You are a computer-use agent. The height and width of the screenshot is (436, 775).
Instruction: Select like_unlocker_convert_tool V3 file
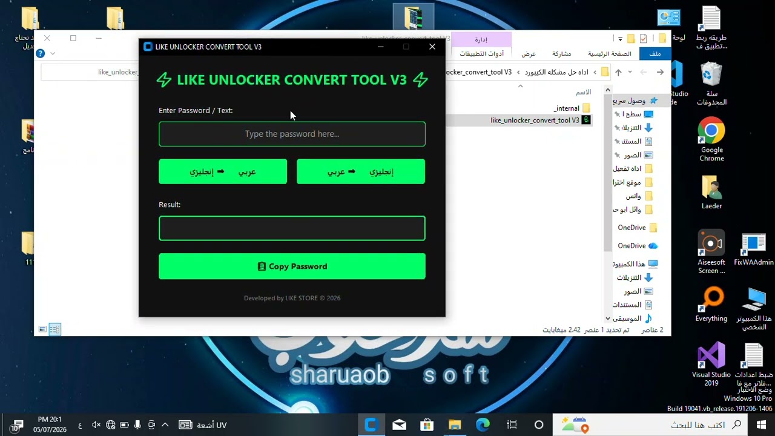tap(540, 120)
